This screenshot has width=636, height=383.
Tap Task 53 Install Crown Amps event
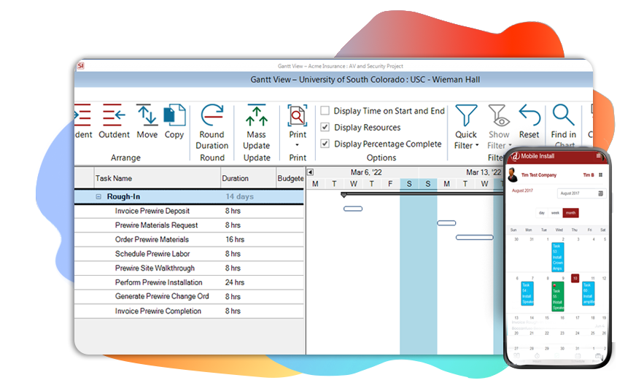pos(557,258)
